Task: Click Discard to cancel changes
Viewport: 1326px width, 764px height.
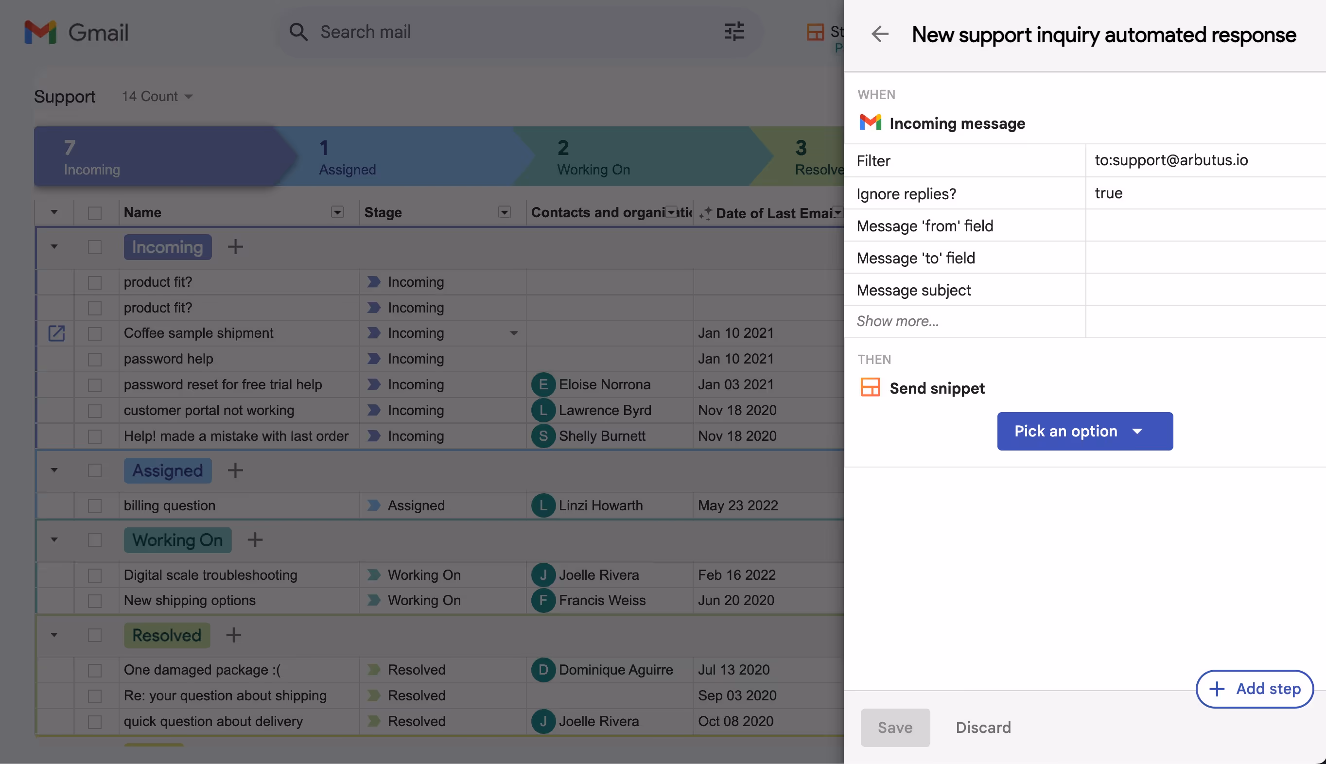Action: click(983, 727)
